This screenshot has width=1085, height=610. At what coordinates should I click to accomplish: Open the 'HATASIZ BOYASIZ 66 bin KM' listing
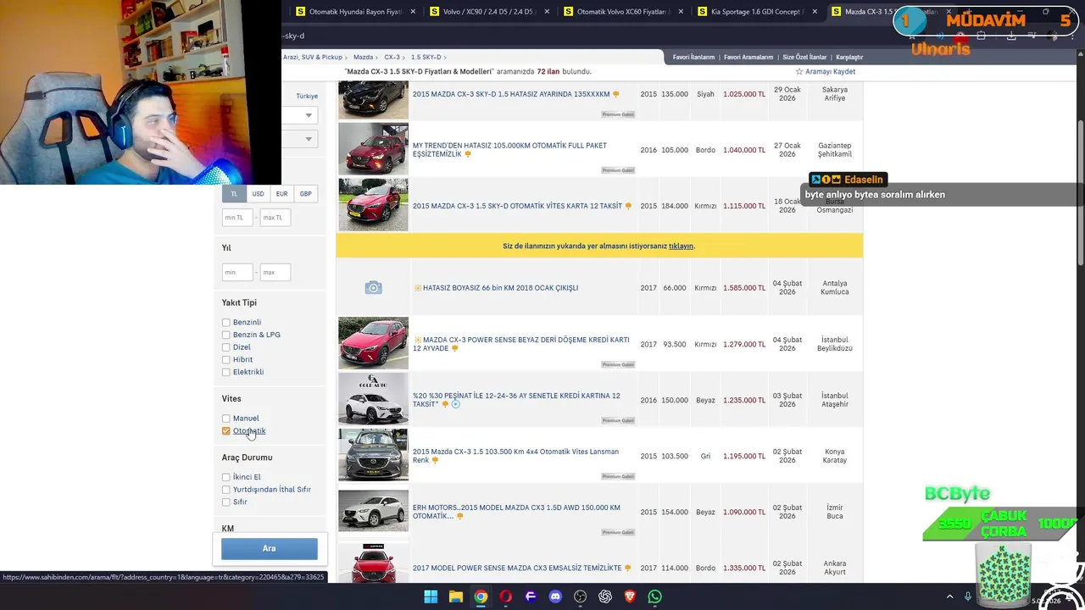click(x=500, y=288)
